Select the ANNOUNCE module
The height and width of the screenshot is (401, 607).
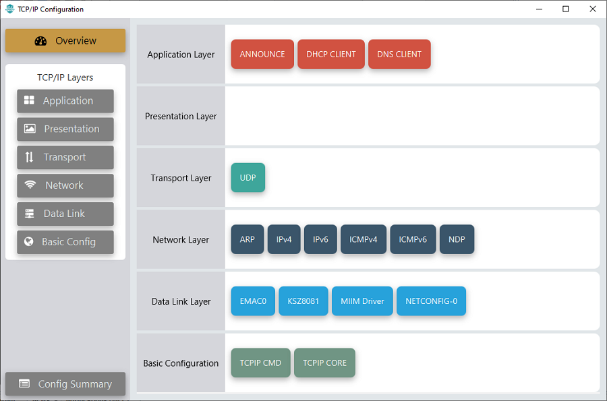262,55
